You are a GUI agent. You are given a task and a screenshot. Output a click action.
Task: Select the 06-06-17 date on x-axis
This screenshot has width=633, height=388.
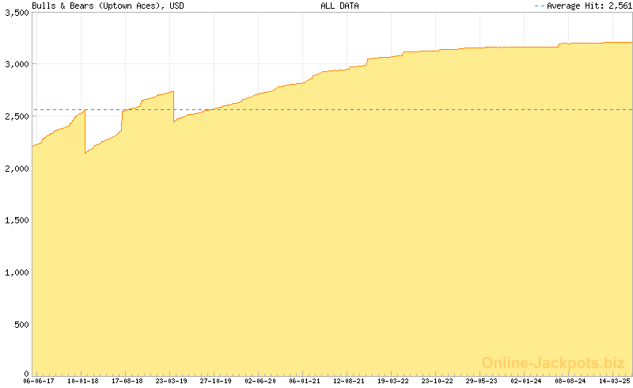coord(39,381)
